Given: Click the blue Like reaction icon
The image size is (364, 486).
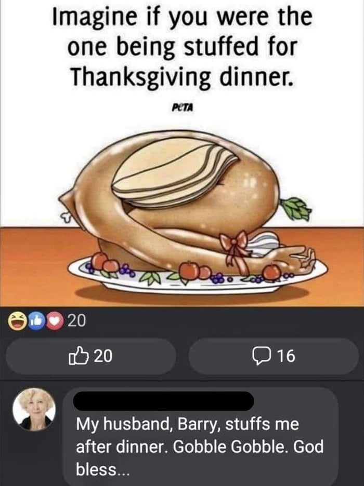Looking at the screenshot, I should coord(36,321).
